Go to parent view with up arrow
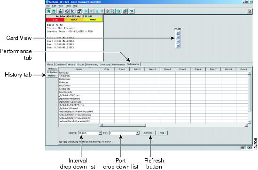Screen dimensions: 258x170 [x=97, y=11]
